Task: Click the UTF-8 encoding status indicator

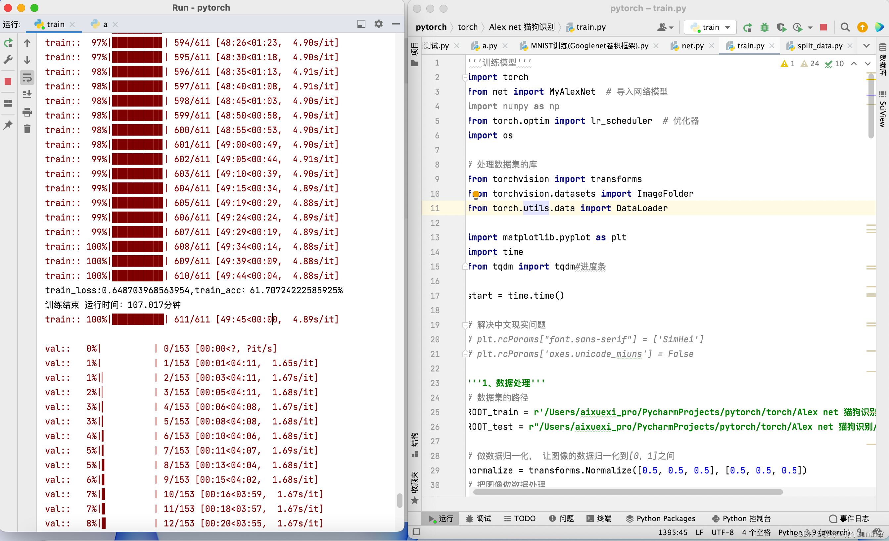Action: pyautogui.click(x=722, y=532)
